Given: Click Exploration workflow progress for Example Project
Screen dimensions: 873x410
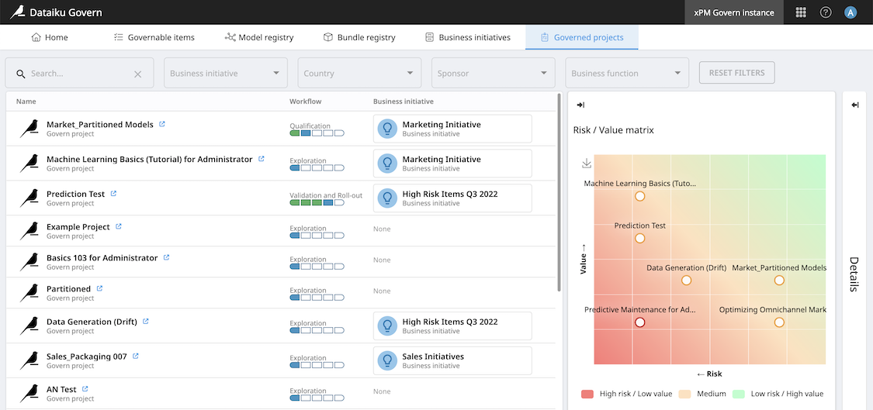Looking at the screenshot, I should click(x=317, y=236).
